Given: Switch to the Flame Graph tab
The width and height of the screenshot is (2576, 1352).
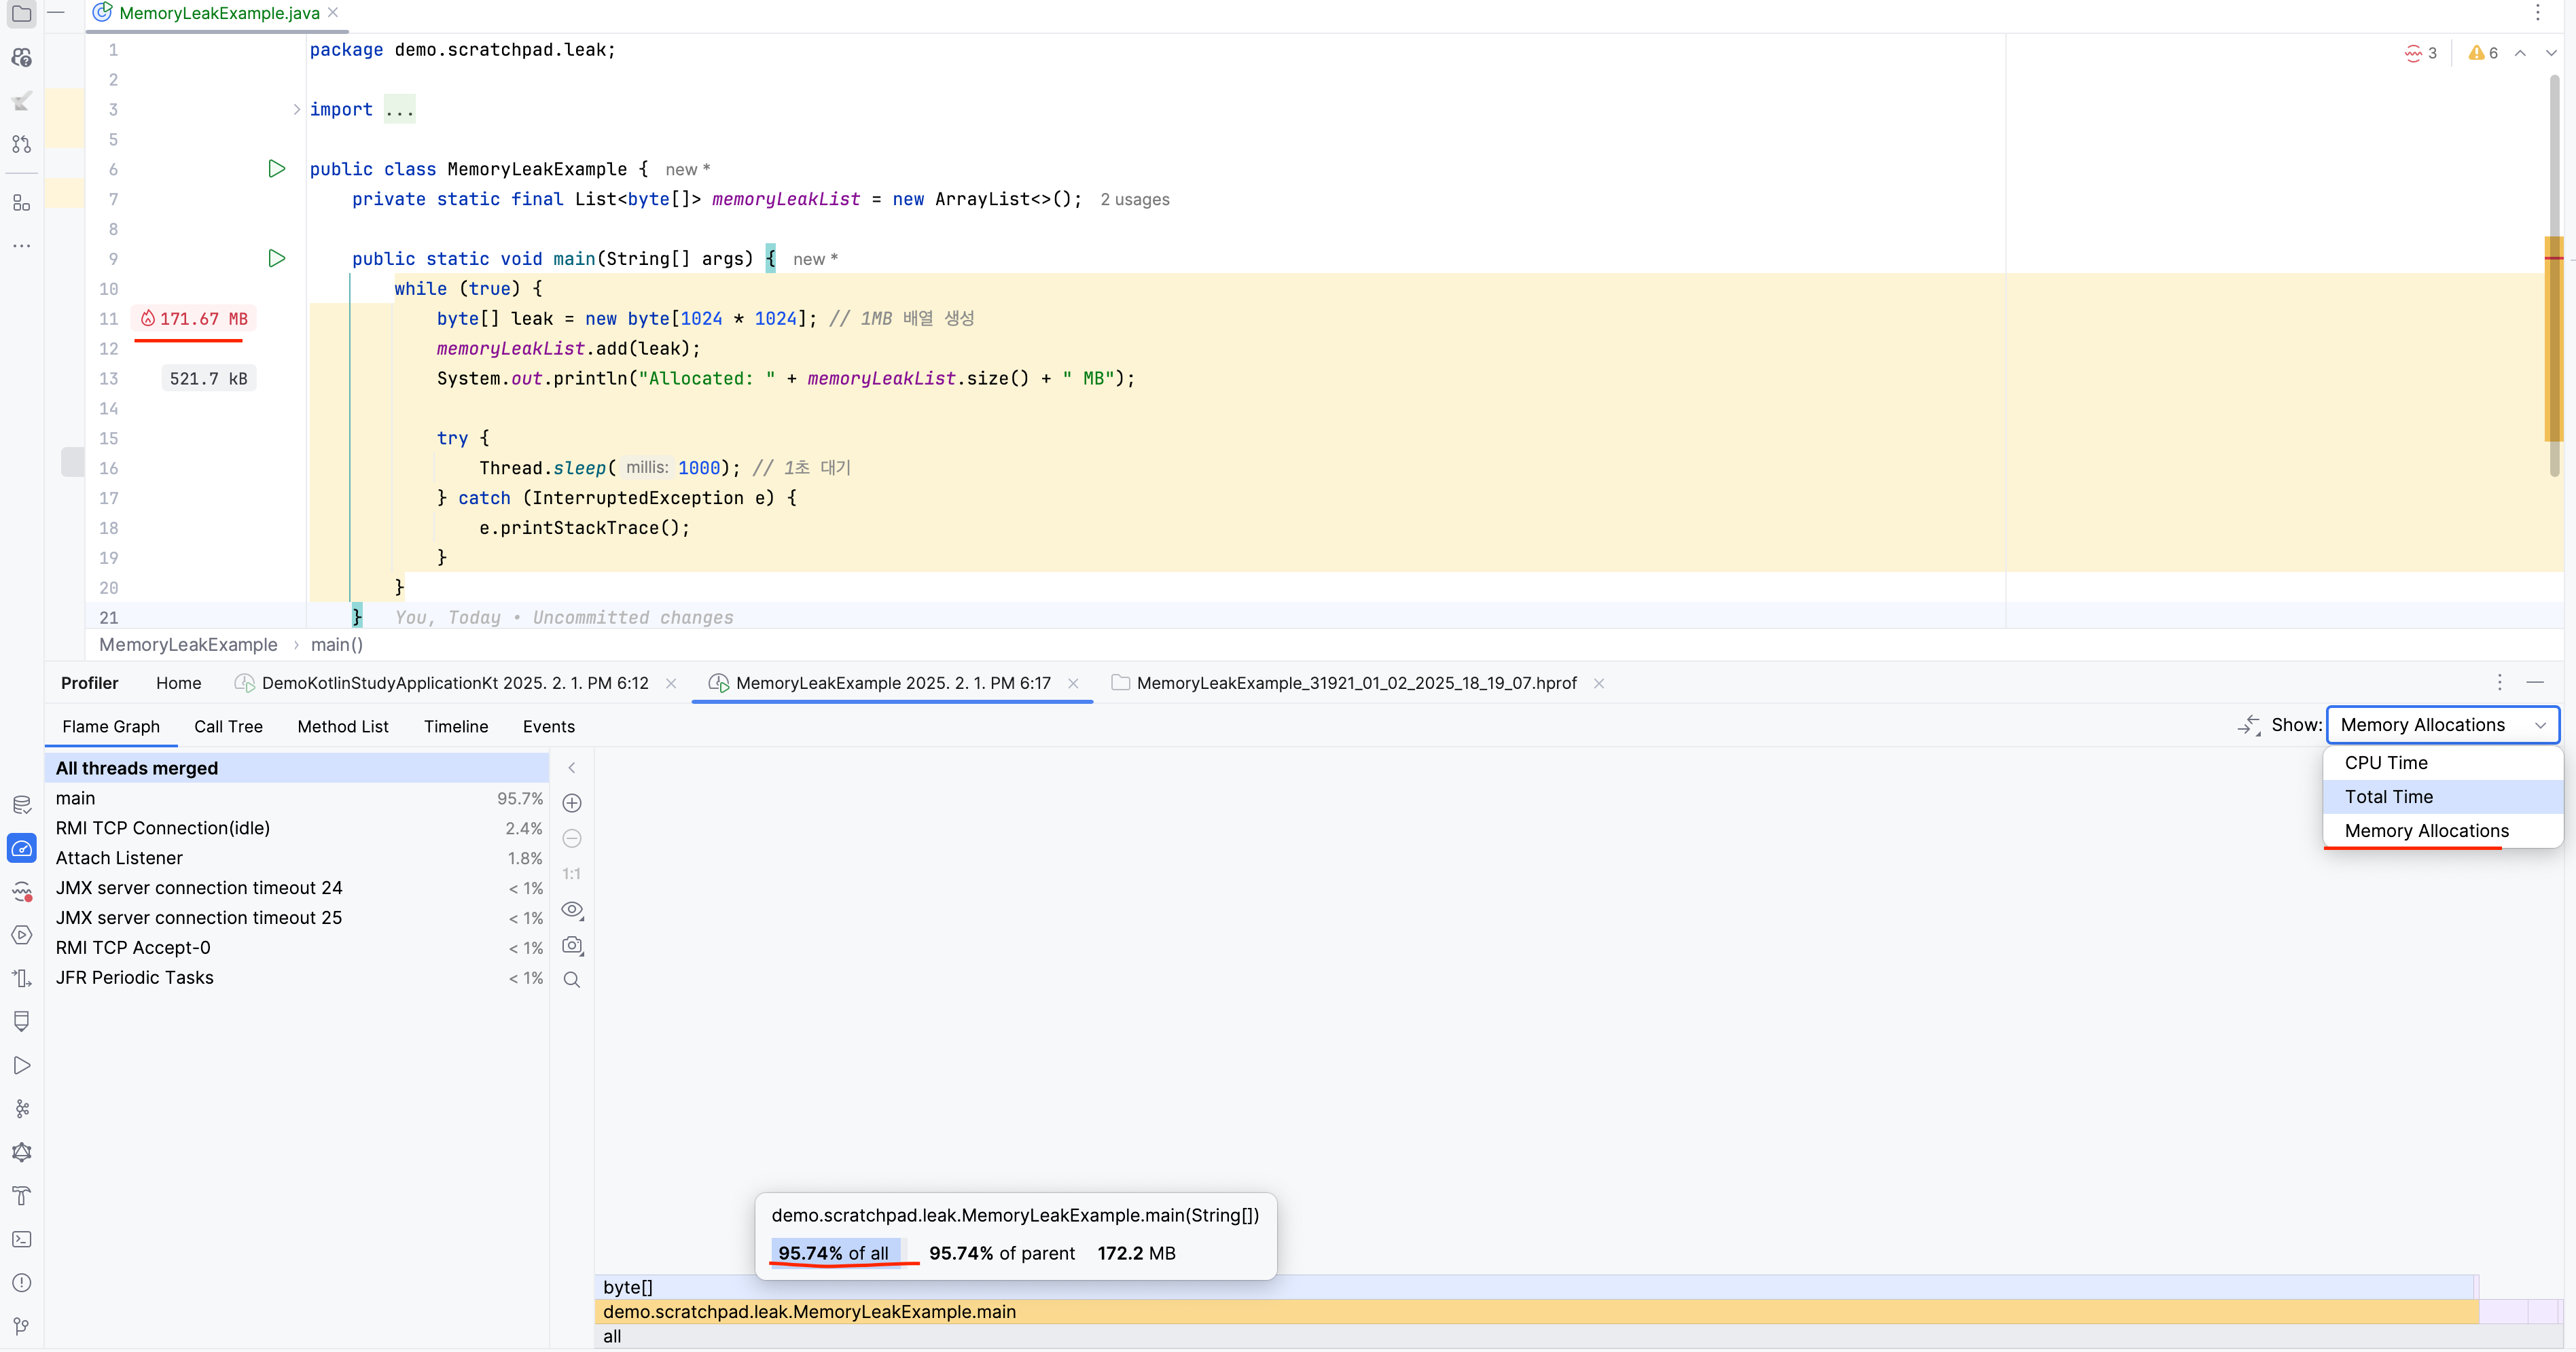Looking at the screenshot, I should pyautogui.click(x=111, y=726).
